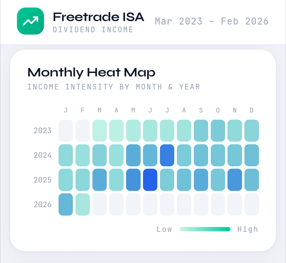
Task: Click the Freetrade green chart logo icon
Action: tap(30, 21)
